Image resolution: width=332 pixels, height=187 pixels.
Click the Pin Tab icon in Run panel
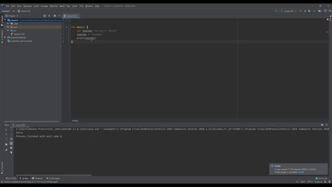pyautogui.click(x=6, y=150)
